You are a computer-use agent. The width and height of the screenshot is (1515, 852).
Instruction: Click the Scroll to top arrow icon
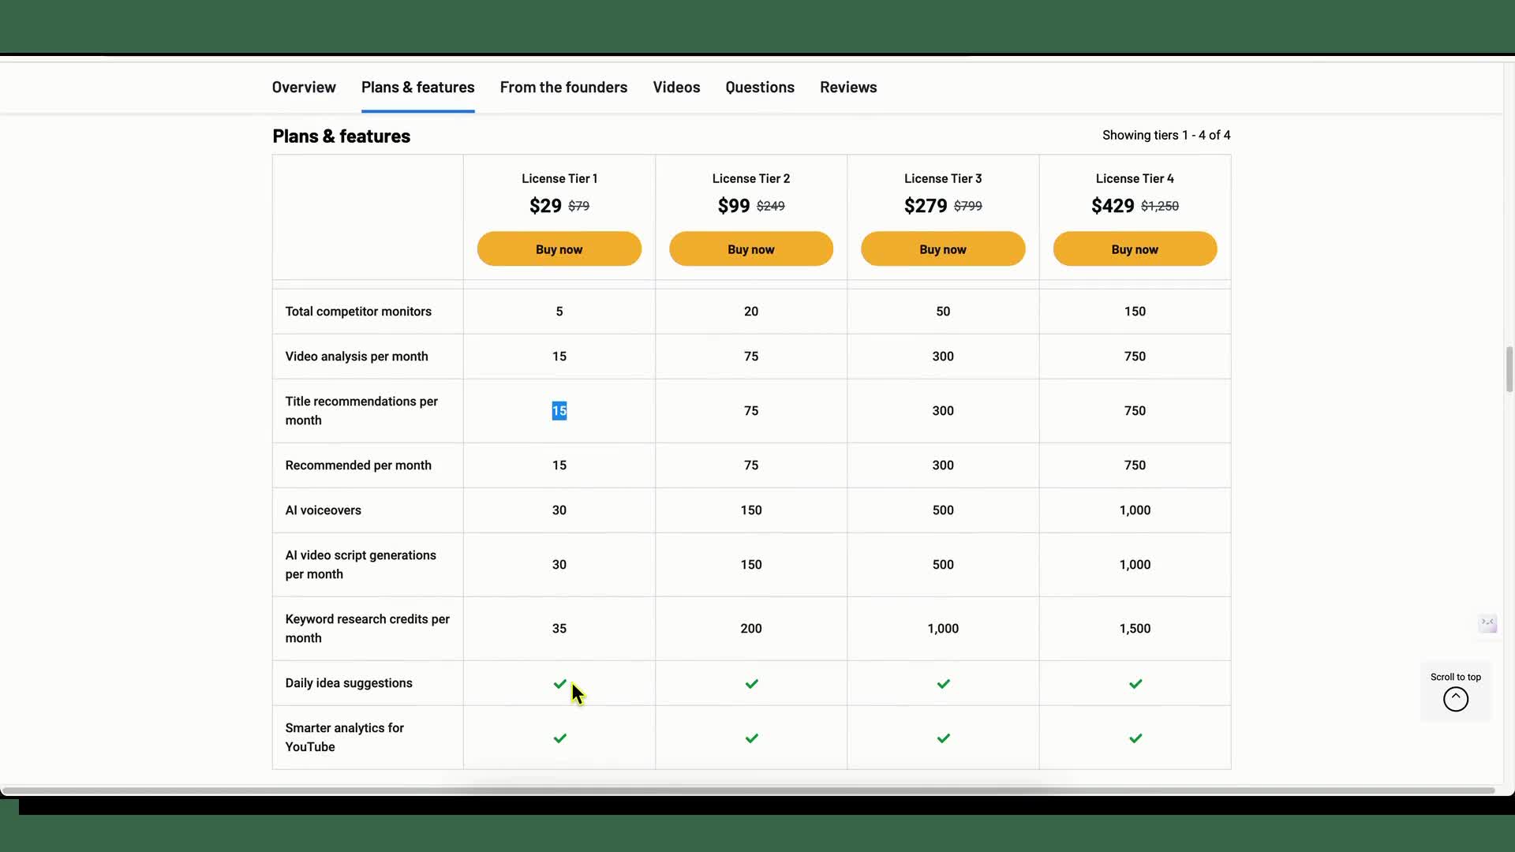(x=1455, y=699)
